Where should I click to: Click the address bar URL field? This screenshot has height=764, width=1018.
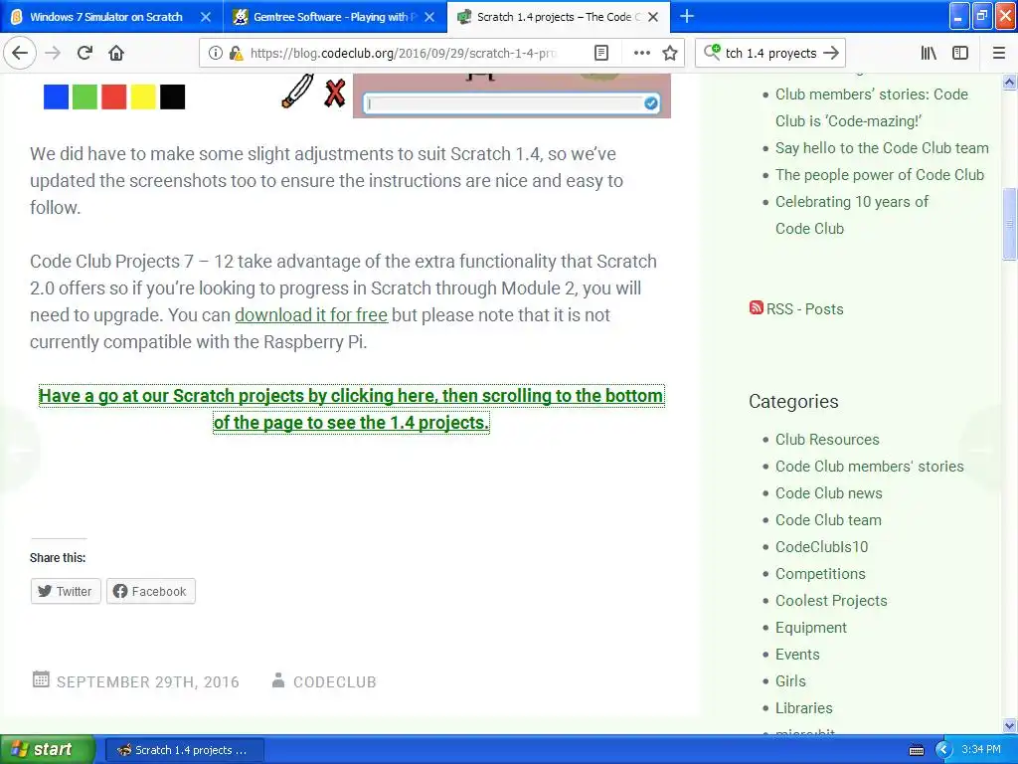coord(403,53)
